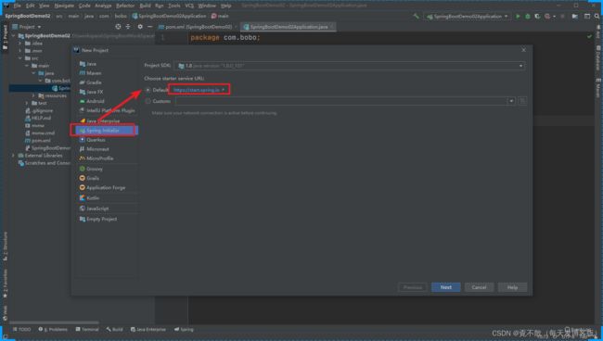The height and width of the screenshot is (341, 603).
Task: Build project using the hammer icon
Action: (x=417, y=16)
